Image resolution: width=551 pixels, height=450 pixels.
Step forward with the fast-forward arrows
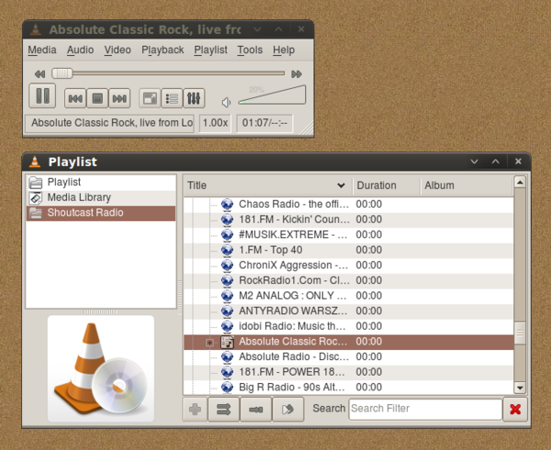click(x=297, y=73)
